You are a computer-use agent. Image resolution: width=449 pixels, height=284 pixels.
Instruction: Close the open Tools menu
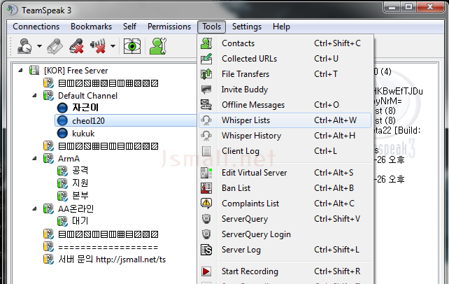tap(212, 27)
